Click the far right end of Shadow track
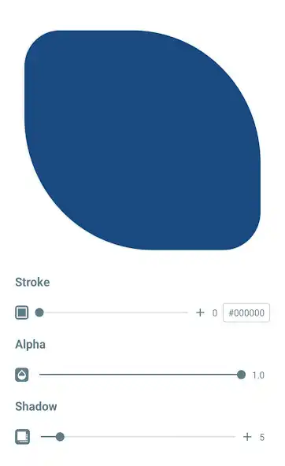 pos(234,437)
